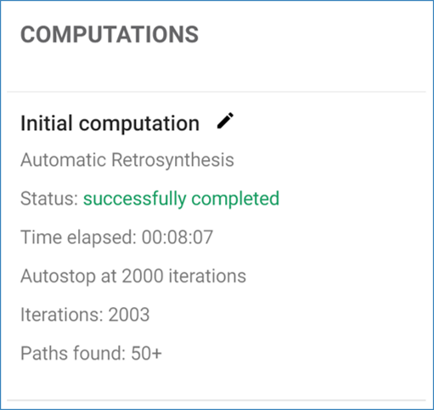Click the pencil edit icon beside Initial computation
This screenshot has height=410, width=434.
(225, 121)
